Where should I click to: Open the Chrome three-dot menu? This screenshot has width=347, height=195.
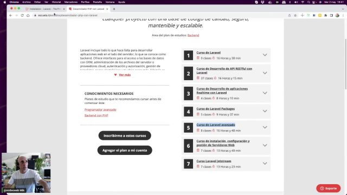tap(343, 15)
